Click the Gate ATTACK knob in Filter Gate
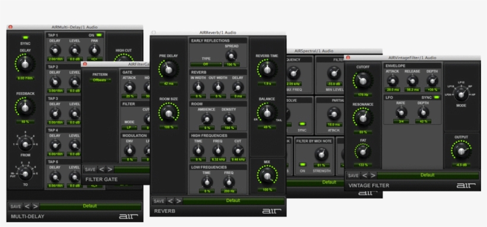487x227 pixels. click(x=129, y=87)
